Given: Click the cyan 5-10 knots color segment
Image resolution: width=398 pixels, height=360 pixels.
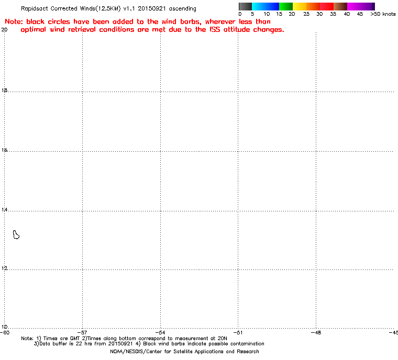Looking at the screenshot, I should pos(259,6).
